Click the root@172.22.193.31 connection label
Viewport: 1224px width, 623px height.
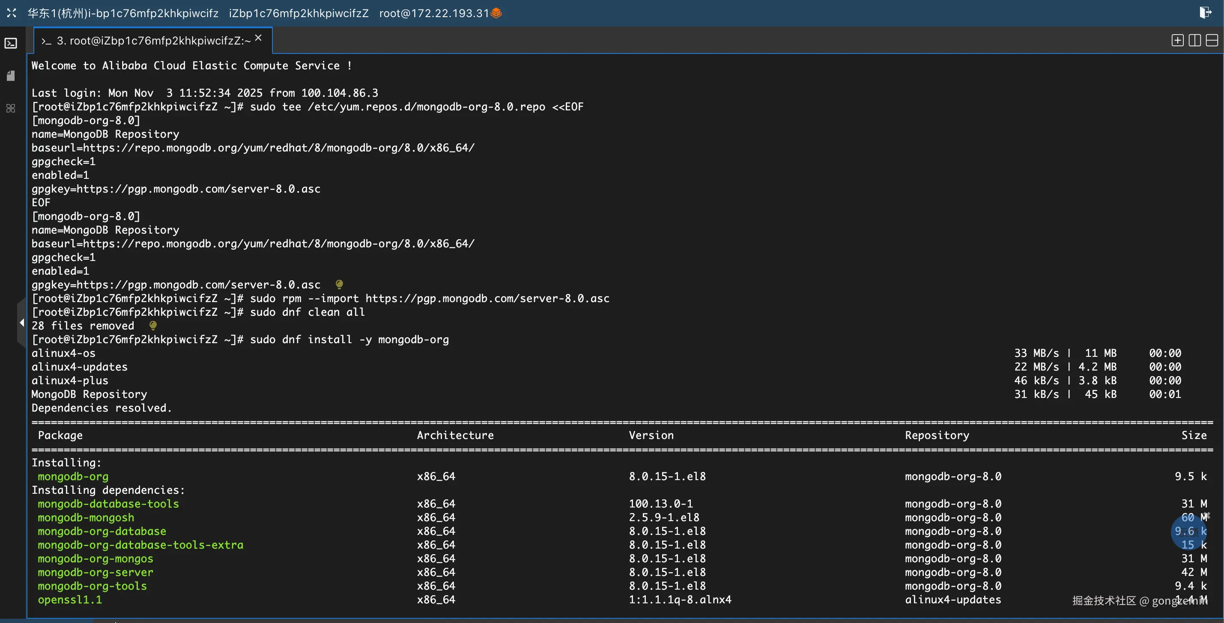click(433, 13)
